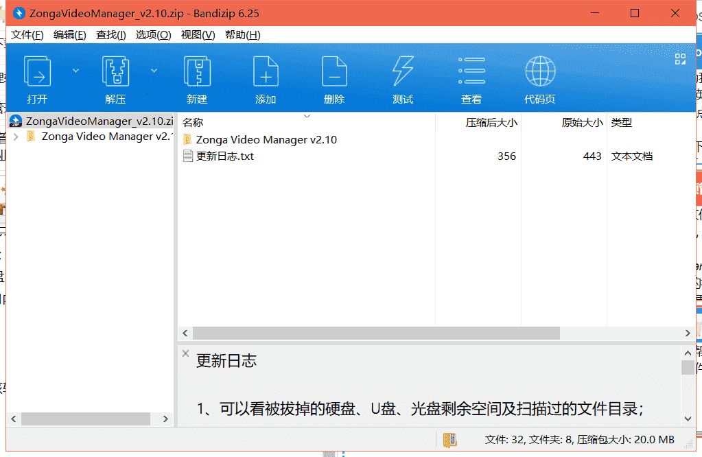Maximize the Bandizip window
This screenshot has height=457, width=702.
coord(634,14)
